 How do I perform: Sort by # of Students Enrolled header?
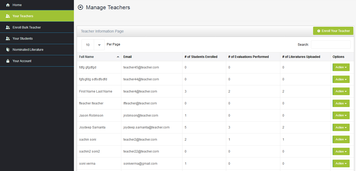point(204,57)
